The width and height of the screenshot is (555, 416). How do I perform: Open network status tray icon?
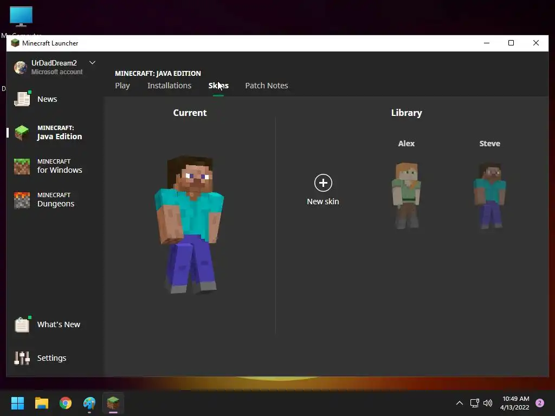coord(474,403)
